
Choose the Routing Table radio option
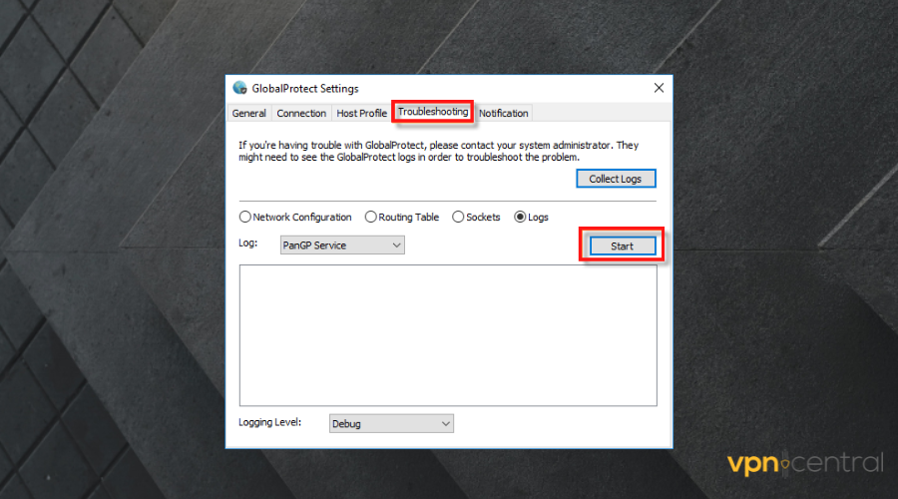[370, 217]
